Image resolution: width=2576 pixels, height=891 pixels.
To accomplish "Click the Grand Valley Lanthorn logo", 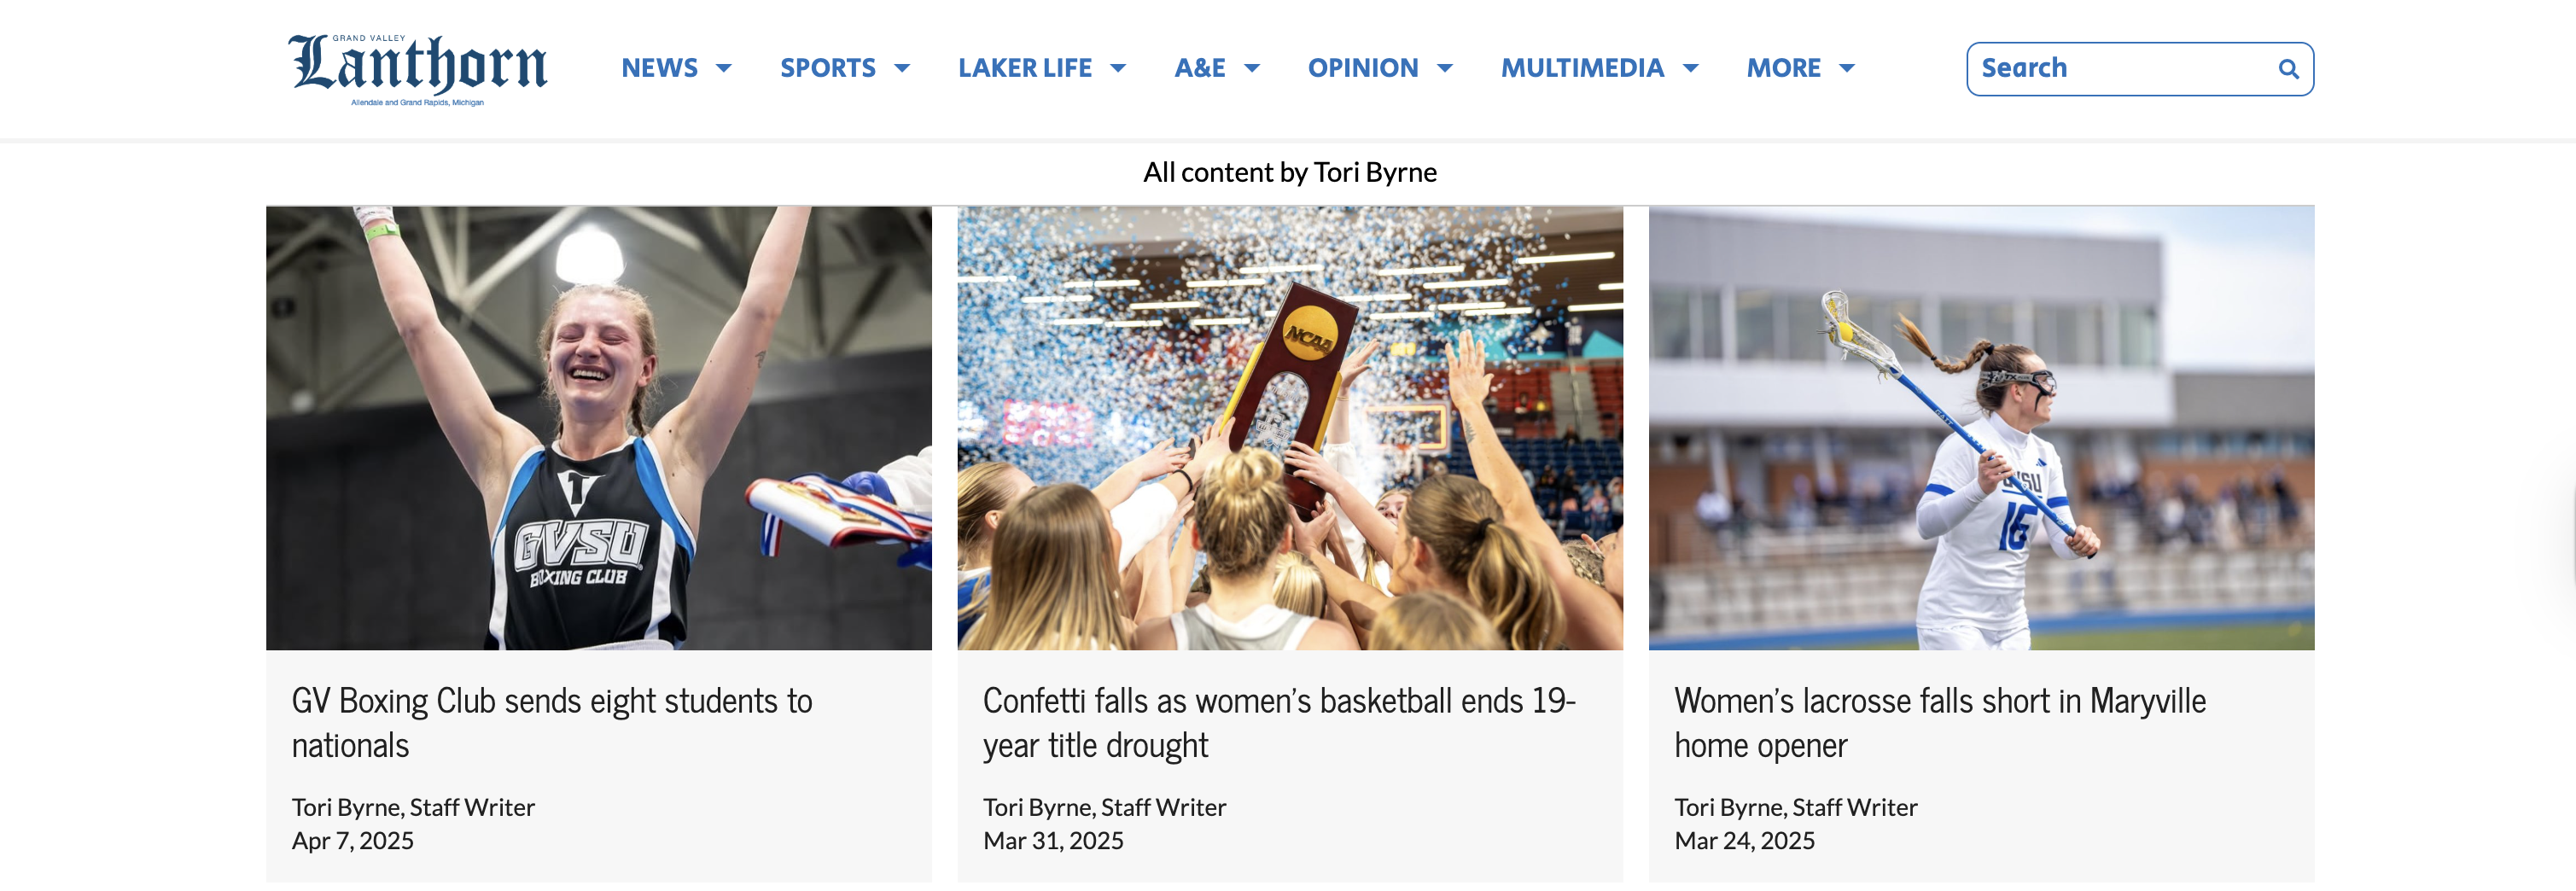I will [x=417, y=68].
